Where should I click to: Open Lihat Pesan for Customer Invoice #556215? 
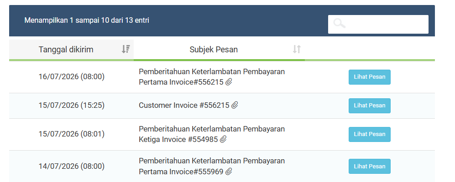click(x=369, y=106)
